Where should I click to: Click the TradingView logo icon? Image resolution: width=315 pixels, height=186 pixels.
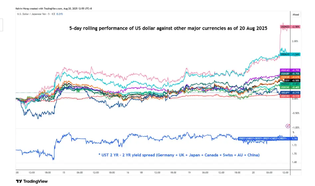[19, 181]
